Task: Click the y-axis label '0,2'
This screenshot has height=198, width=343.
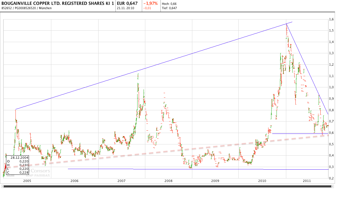Action: point(332,178)
